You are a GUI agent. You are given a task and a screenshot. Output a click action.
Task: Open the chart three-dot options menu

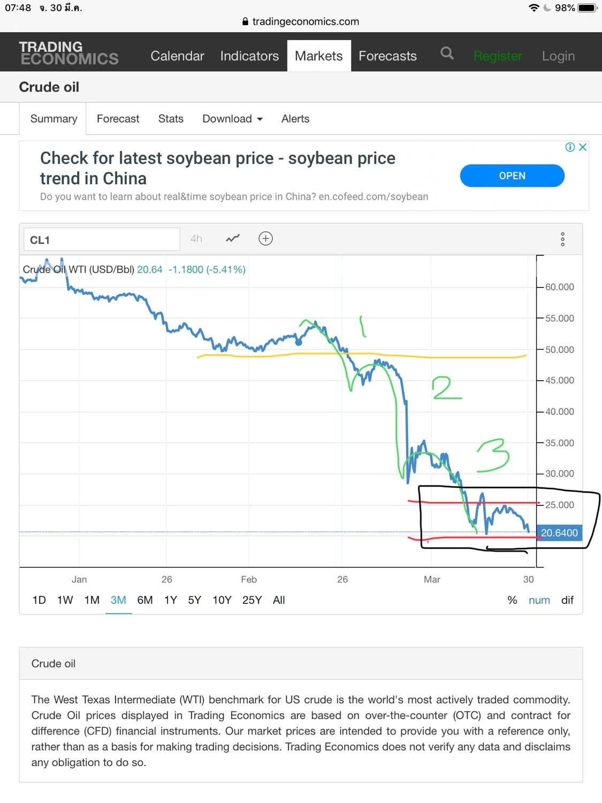[x=562, y=239]
